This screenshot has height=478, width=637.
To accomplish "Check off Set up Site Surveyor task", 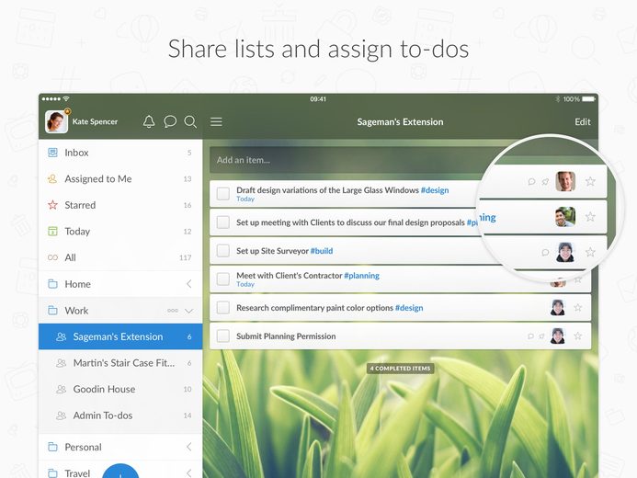I will click(223, 251).
